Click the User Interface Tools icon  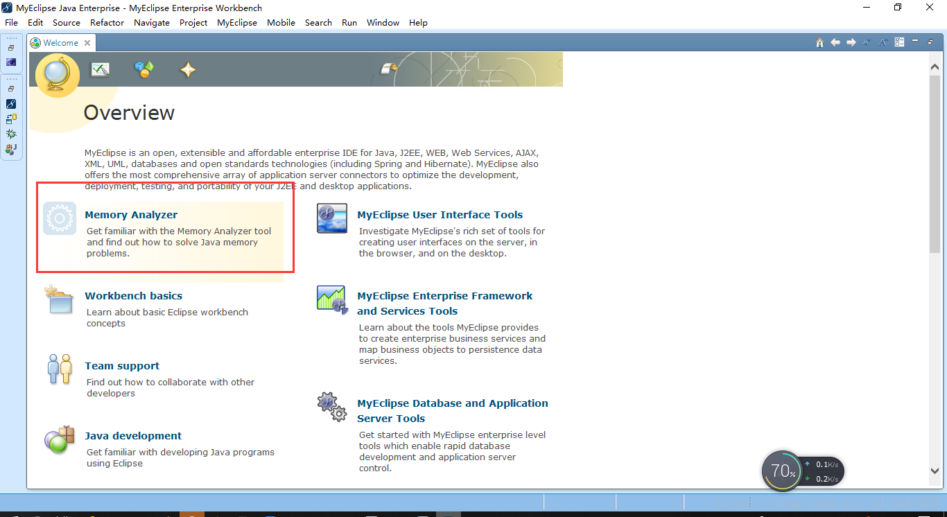click(x=332, y=218)
